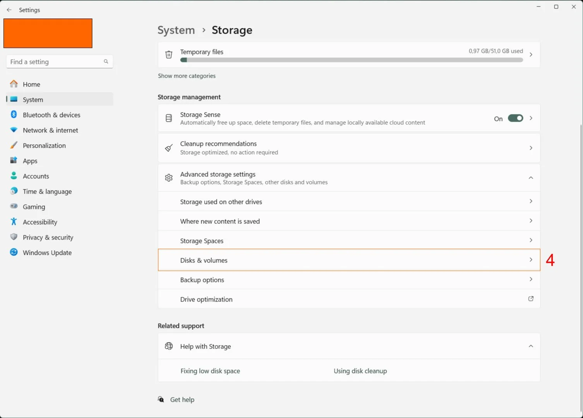Screen dimensions: 583x418
Task: Click the 0,97 GB/51,0 GB used text
Action: pos(496,51)
